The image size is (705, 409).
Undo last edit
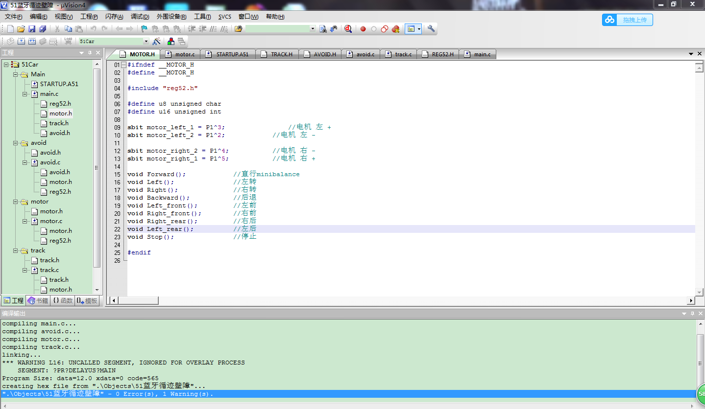pyautogui.click(x=93, y=29)
